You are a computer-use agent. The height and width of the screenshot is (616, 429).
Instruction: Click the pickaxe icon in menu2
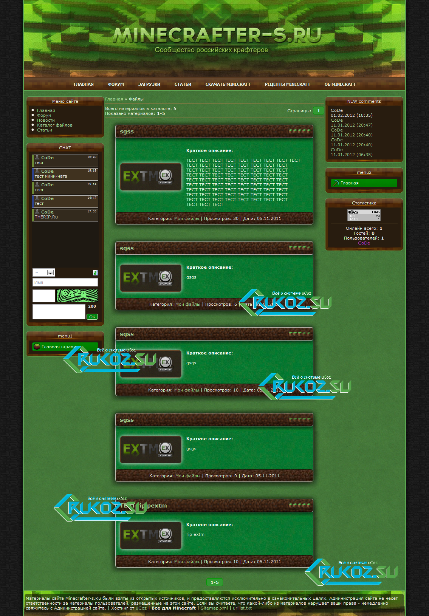336,183
